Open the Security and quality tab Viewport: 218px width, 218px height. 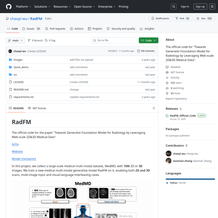[121, 29]
